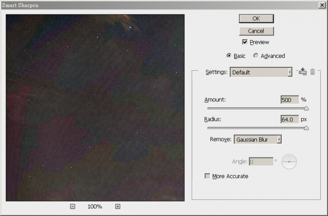Confirm sharpening with the OK button
Image resolution: width=328 pixels, height=216 pixels.
[x=256, y=19]
